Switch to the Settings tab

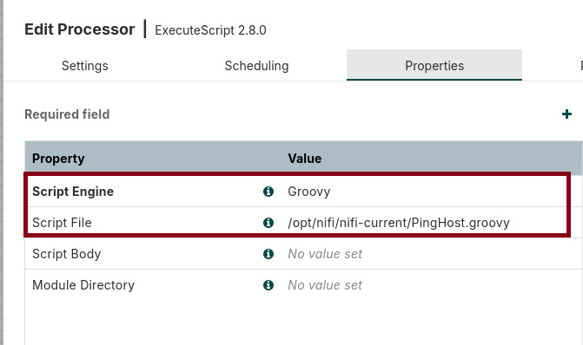click(x=85, y=66)
